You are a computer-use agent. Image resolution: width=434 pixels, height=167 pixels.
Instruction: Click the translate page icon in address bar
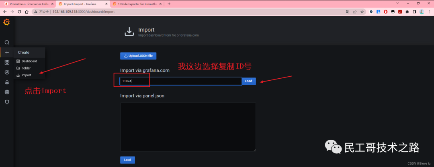(x=347, y=12)
